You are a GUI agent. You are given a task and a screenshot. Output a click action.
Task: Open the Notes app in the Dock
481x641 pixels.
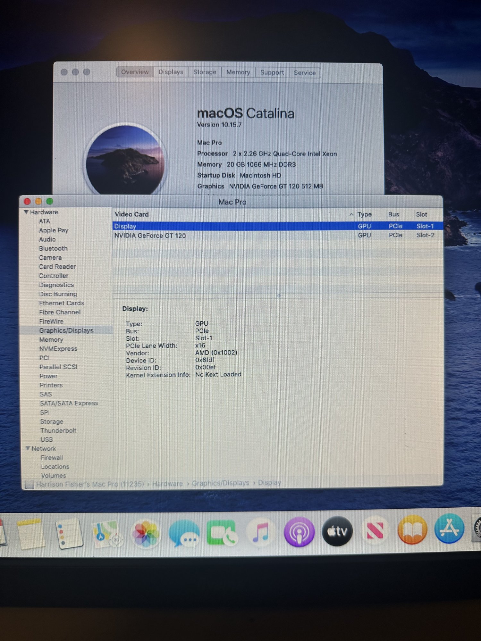coord(31,534)
